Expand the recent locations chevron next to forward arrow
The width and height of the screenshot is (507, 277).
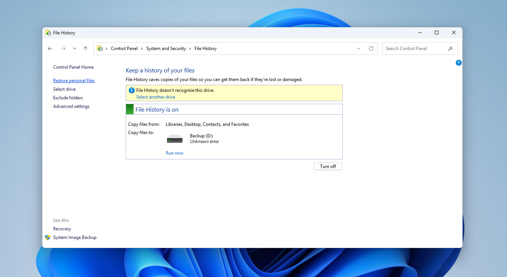[74, 48]
